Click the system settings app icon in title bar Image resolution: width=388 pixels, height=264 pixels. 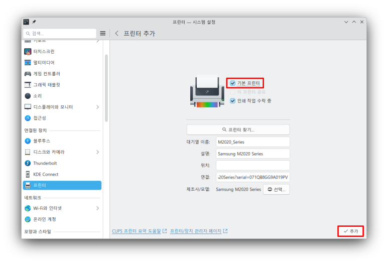[26, 22]
